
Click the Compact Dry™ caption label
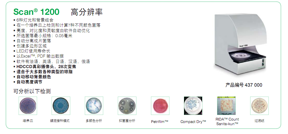click(193, 122)
